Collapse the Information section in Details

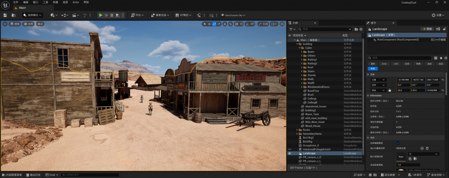point(369,95)
